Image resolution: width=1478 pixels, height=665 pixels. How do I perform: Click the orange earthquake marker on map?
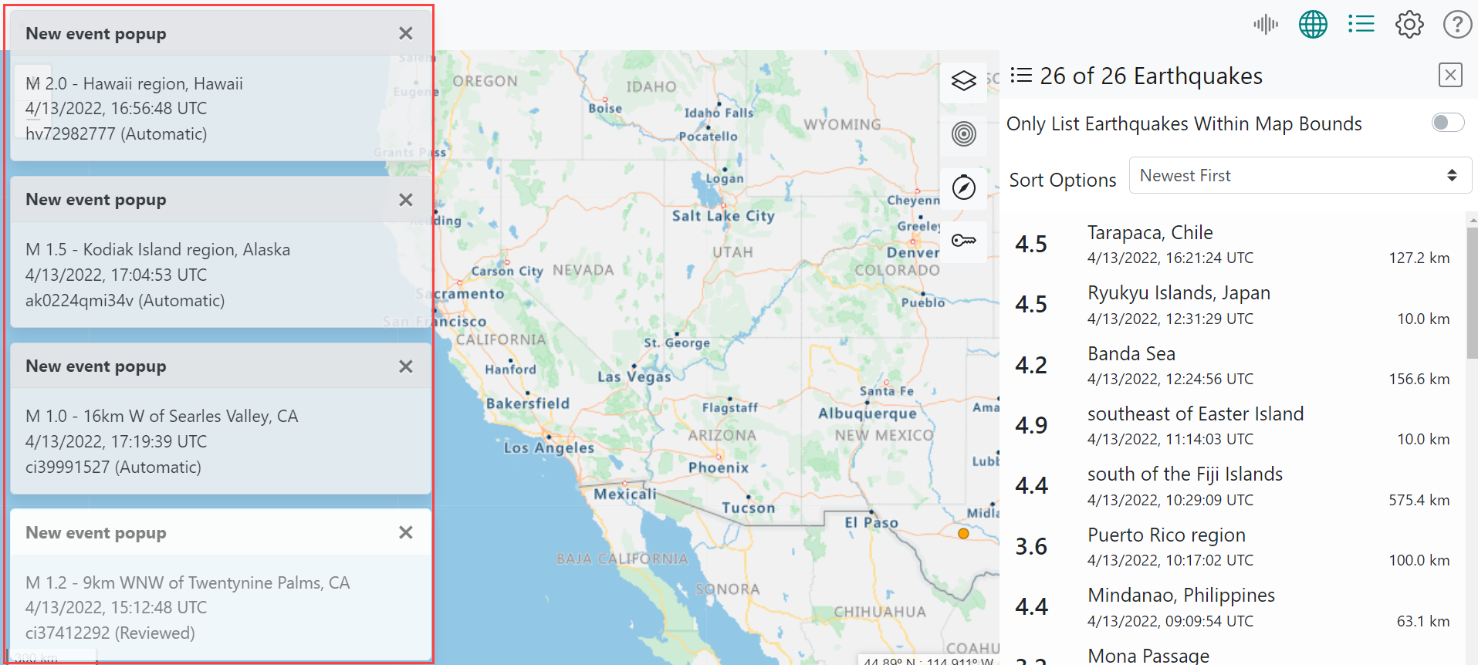963,533
